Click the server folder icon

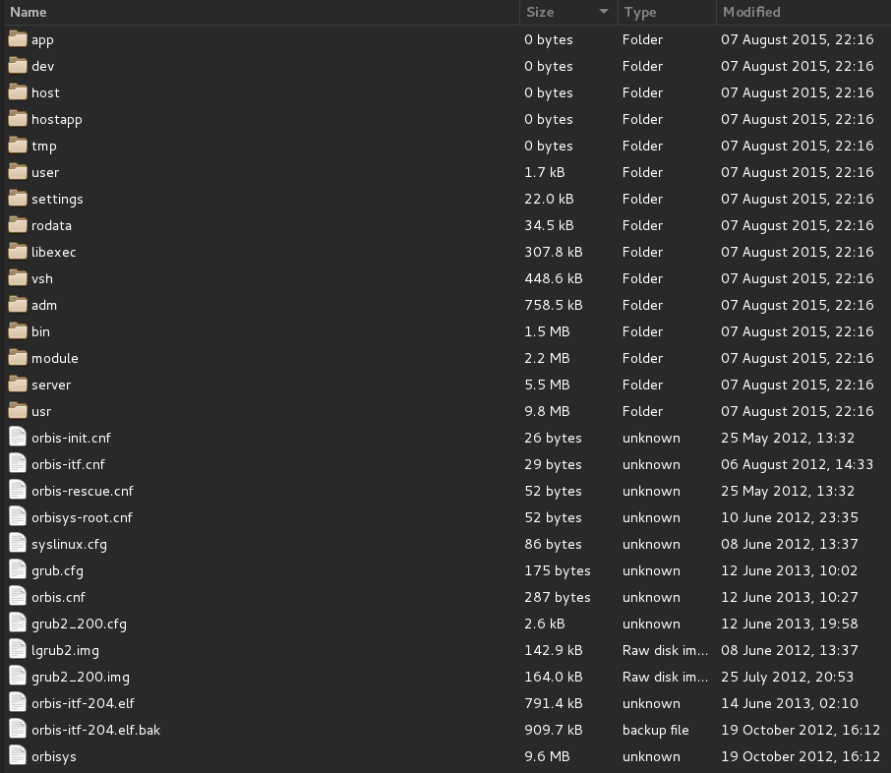point(18,385)
